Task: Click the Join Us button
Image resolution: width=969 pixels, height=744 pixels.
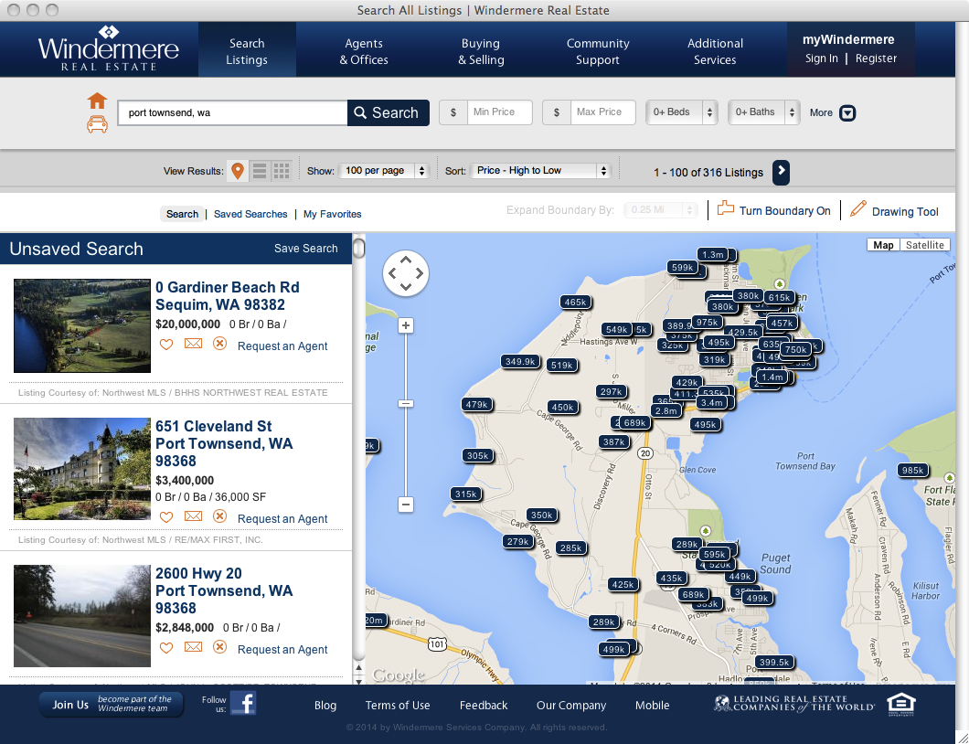Action: click(x=112, y=704)
